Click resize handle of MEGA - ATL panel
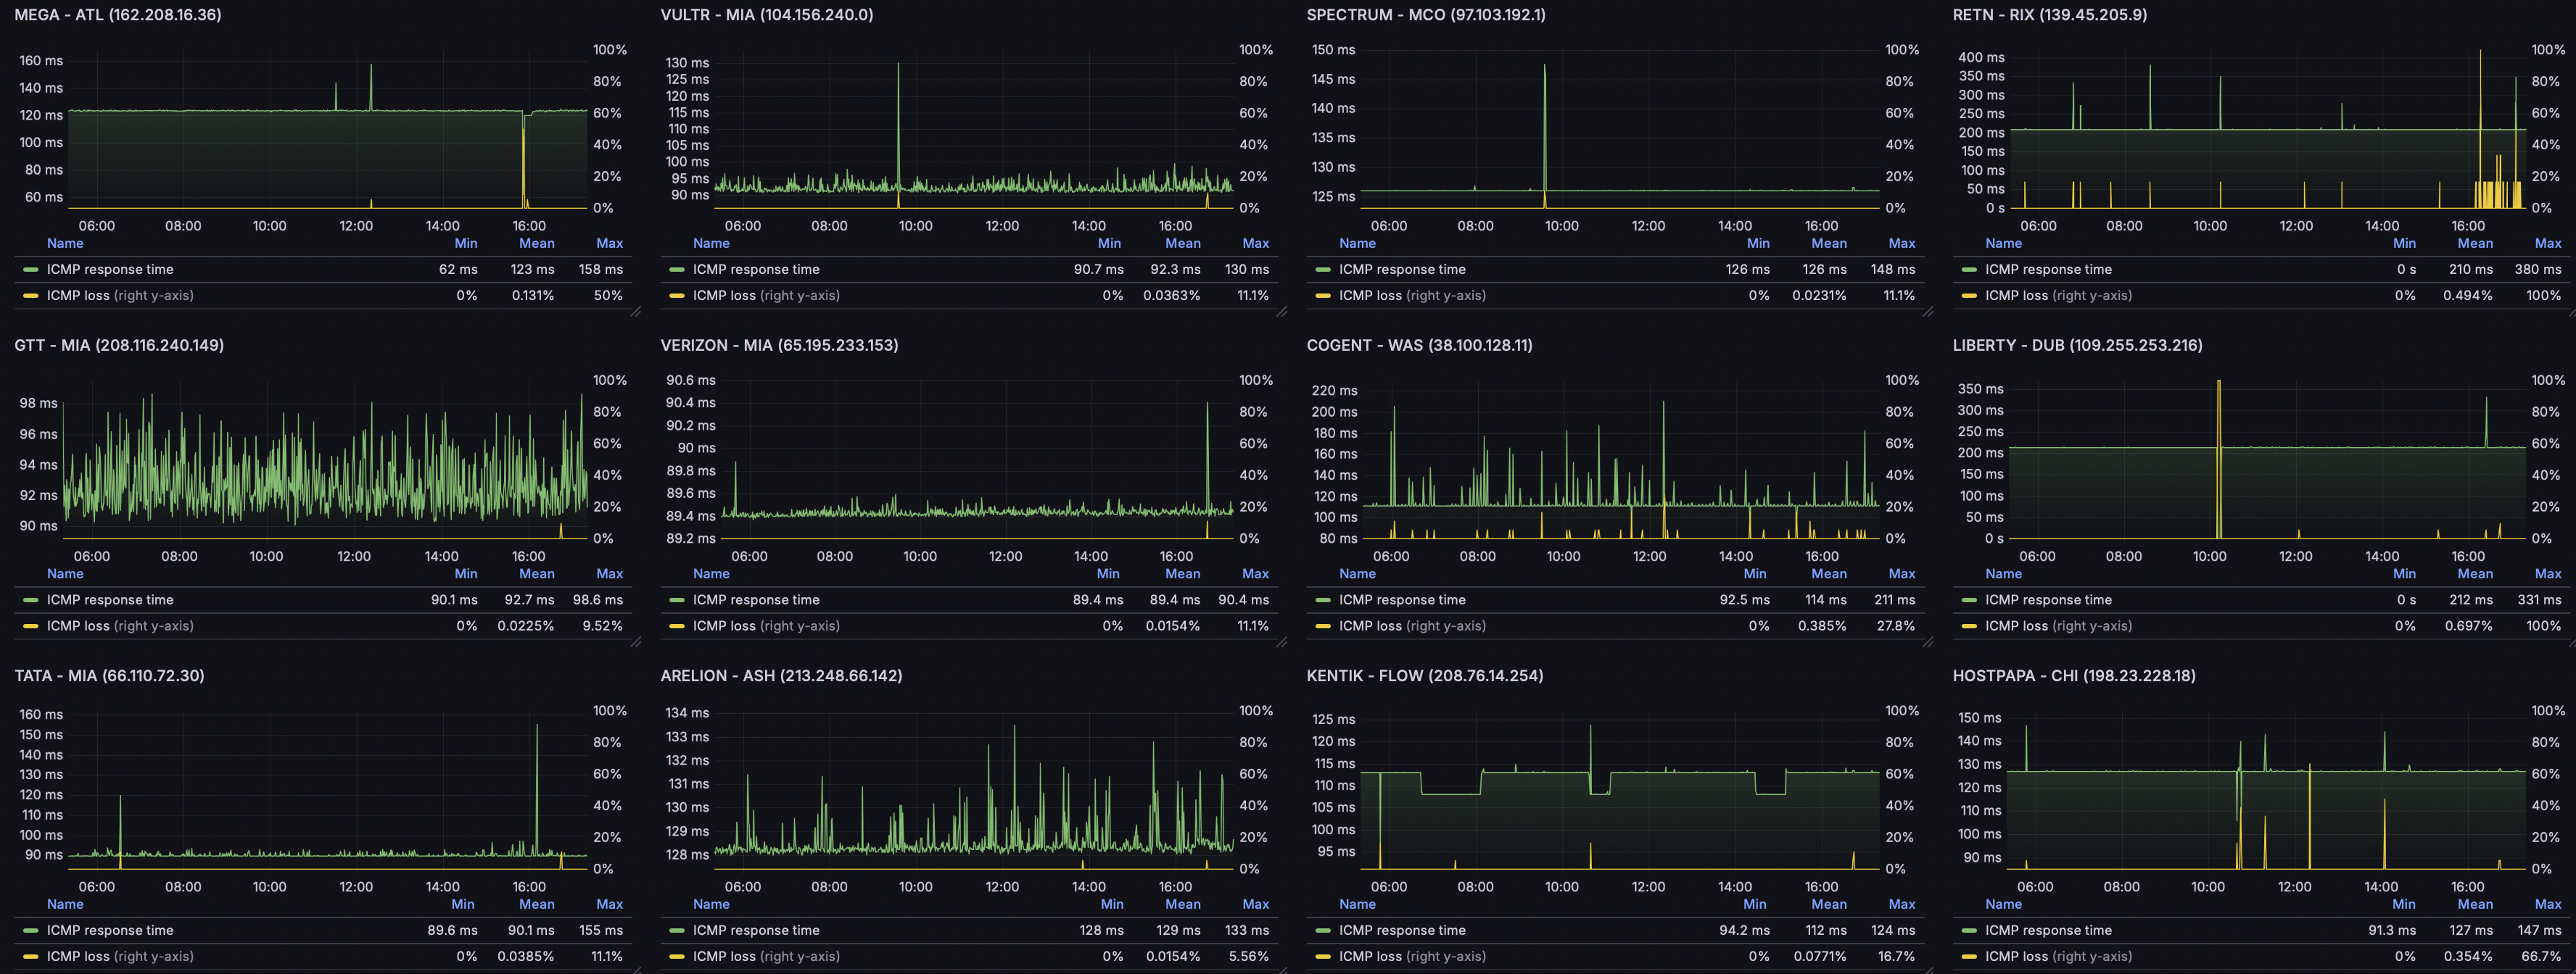 click(636, 312)
